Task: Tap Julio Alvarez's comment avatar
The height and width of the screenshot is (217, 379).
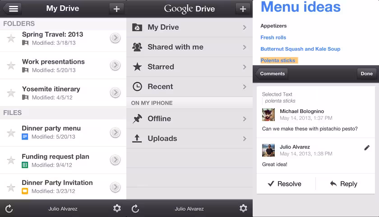Action: [268, 150]
